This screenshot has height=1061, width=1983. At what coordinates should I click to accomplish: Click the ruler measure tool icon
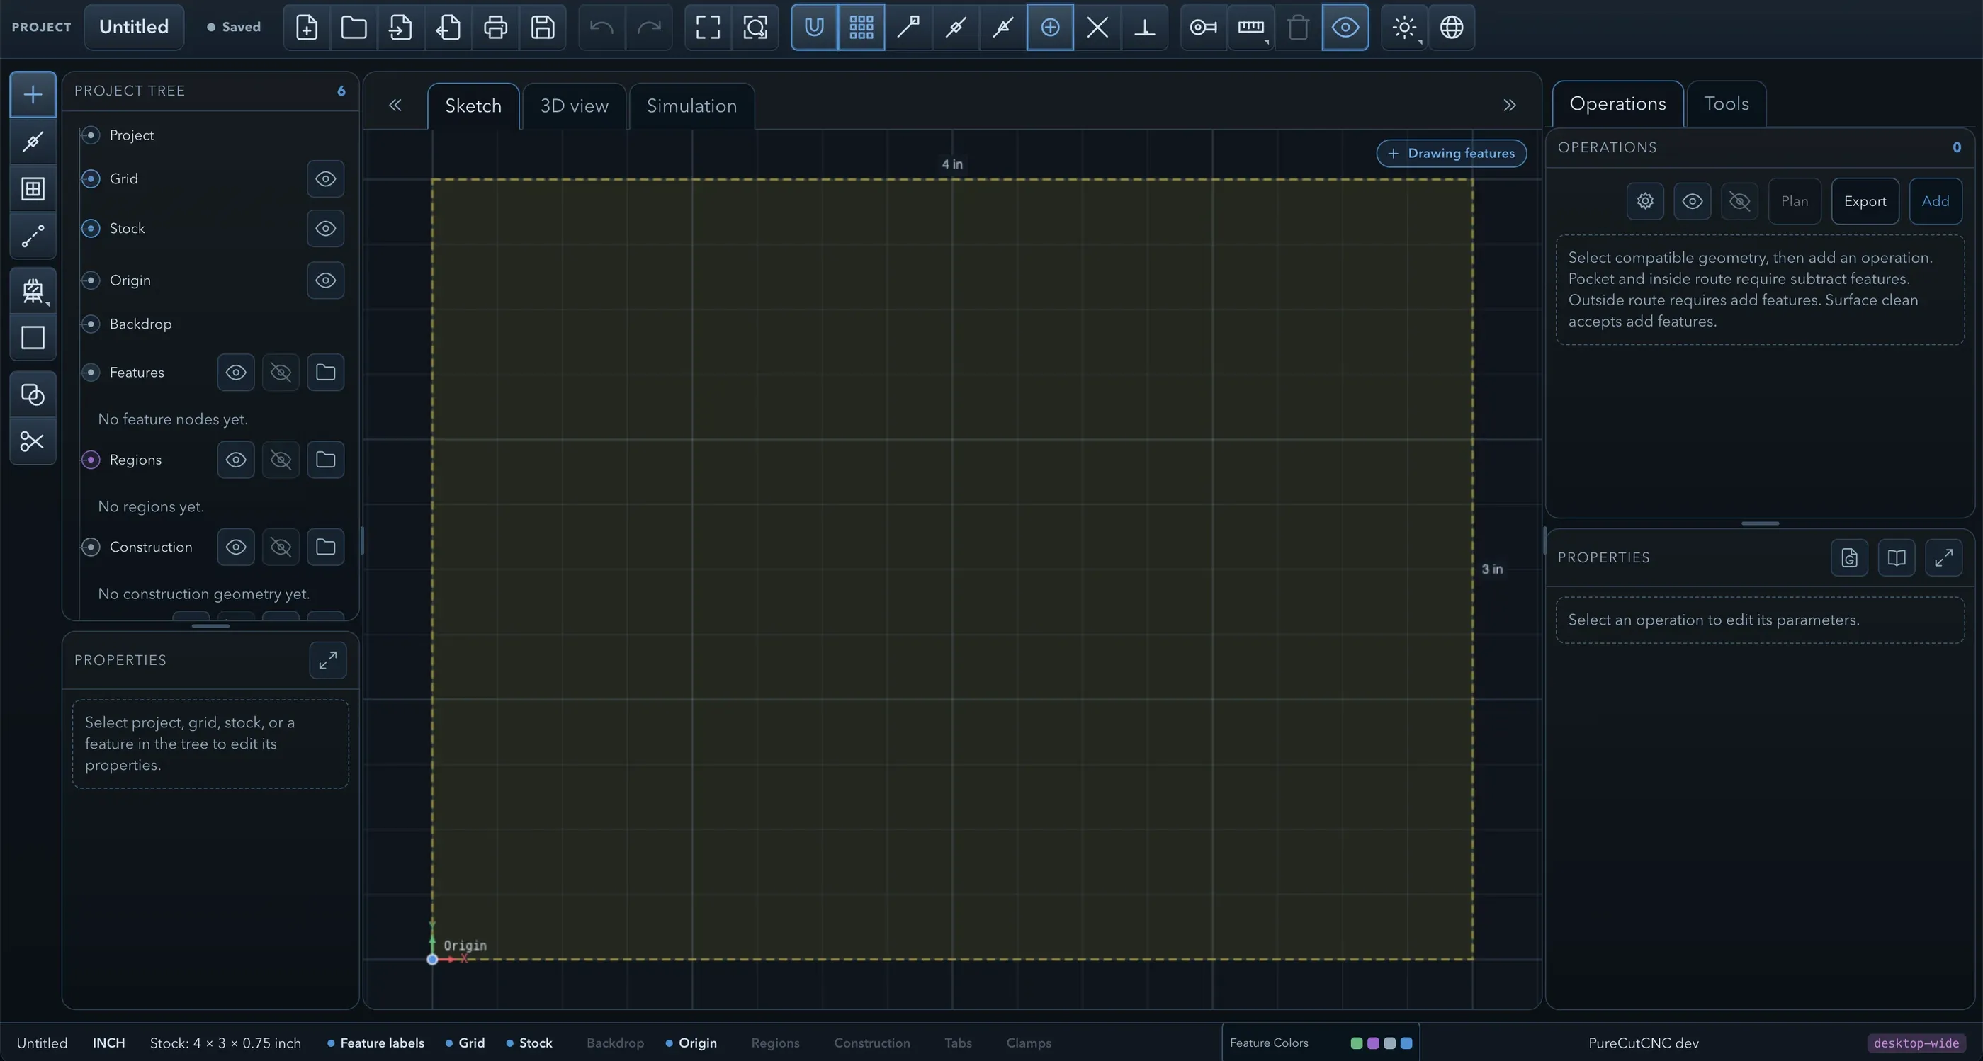click(x=1251, y=27)
